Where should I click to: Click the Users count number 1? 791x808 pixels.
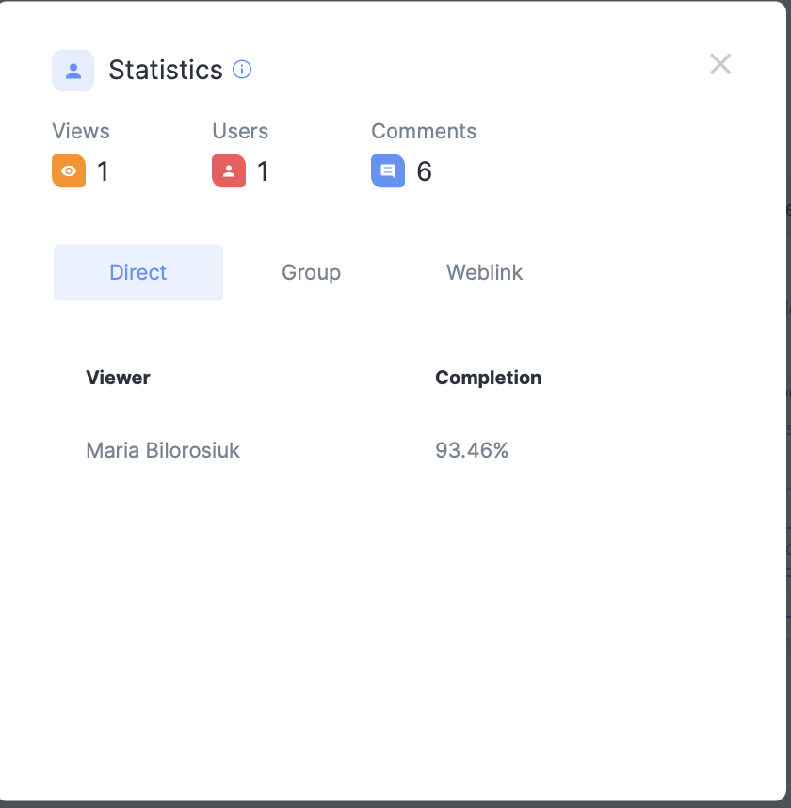(263, 171)
